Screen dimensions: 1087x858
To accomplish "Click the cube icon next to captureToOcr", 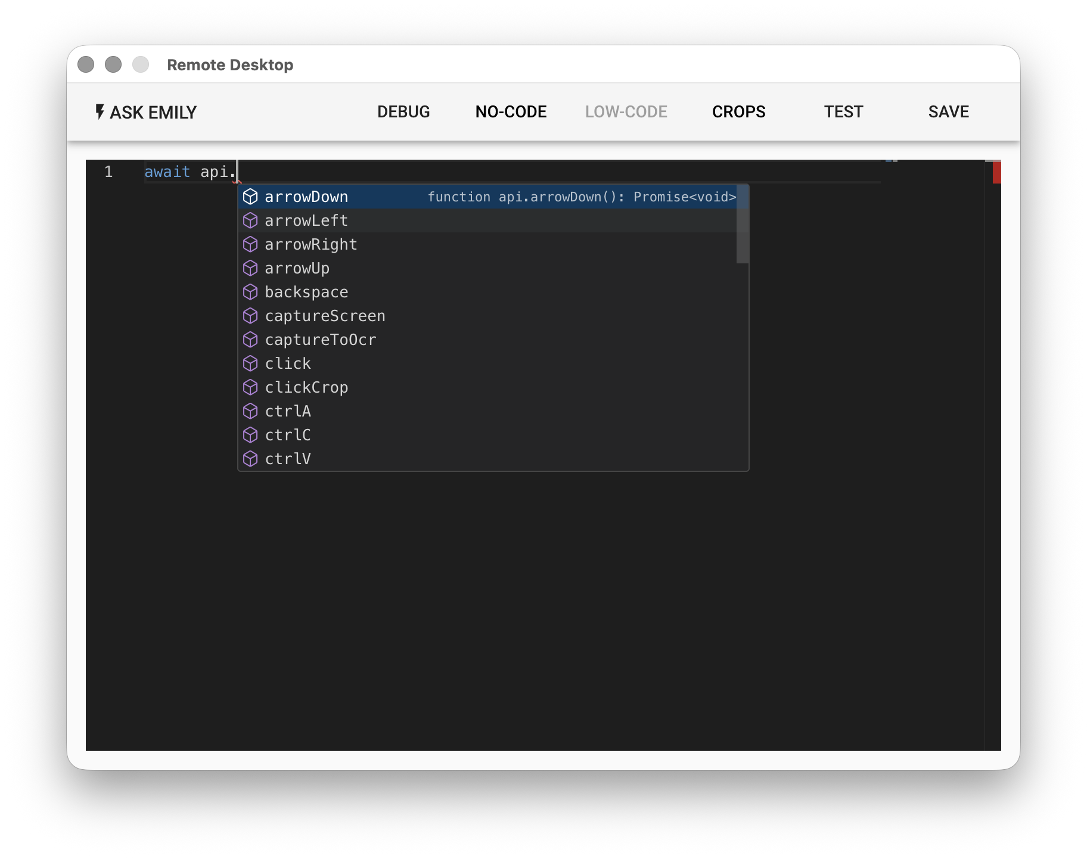I will coord(250,340).
